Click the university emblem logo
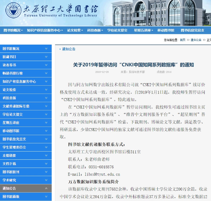 click(13, 10)
